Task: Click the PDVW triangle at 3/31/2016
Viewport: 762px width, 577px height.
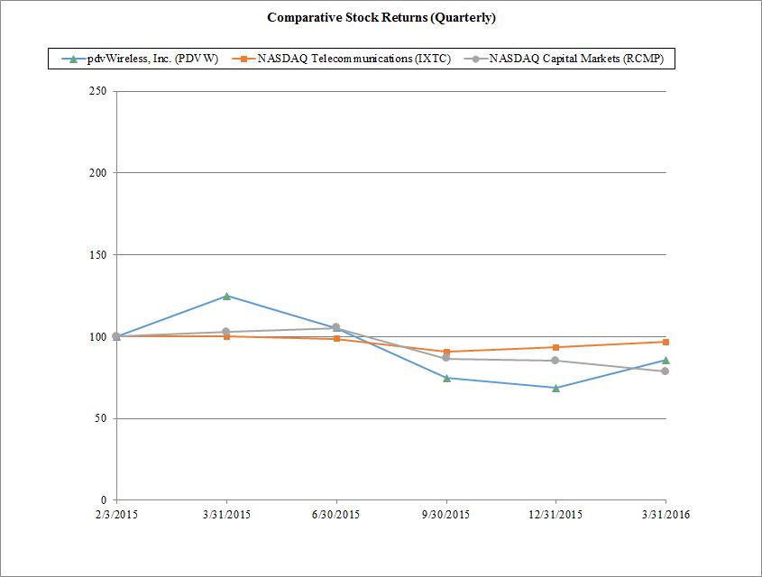Action: coord(666,360)
